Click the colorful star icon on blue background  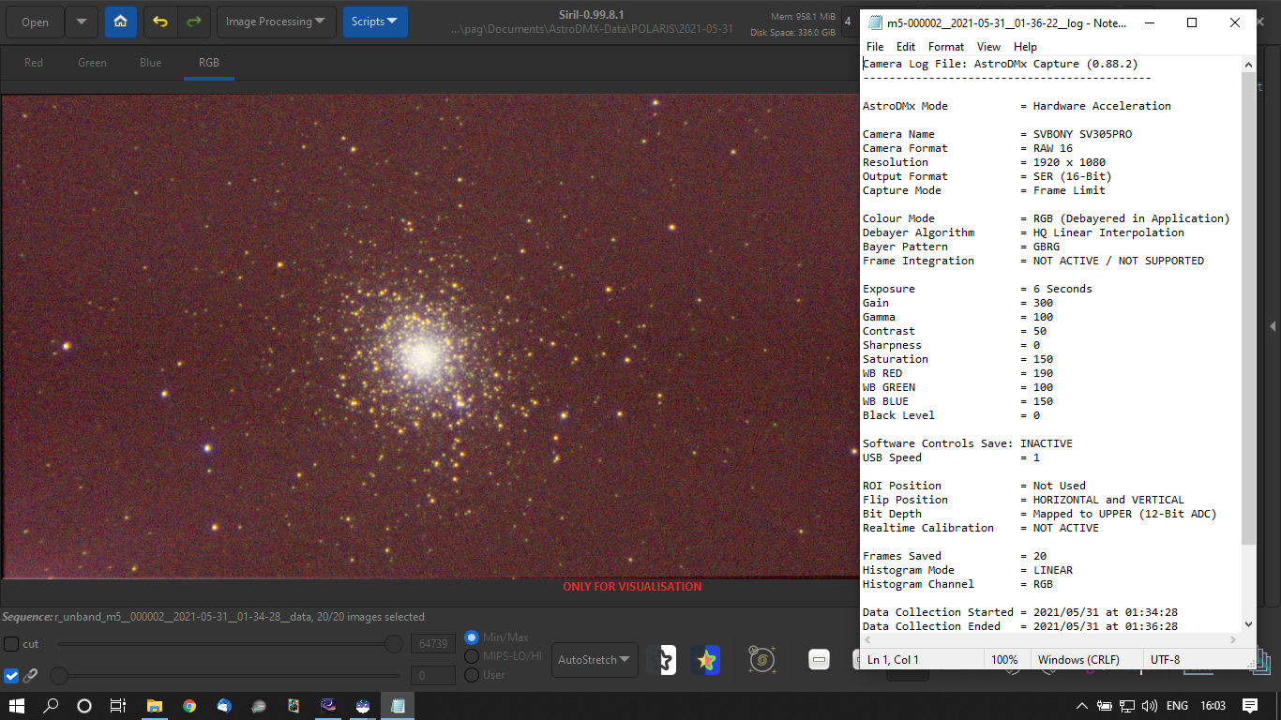(x=705, y=660)
